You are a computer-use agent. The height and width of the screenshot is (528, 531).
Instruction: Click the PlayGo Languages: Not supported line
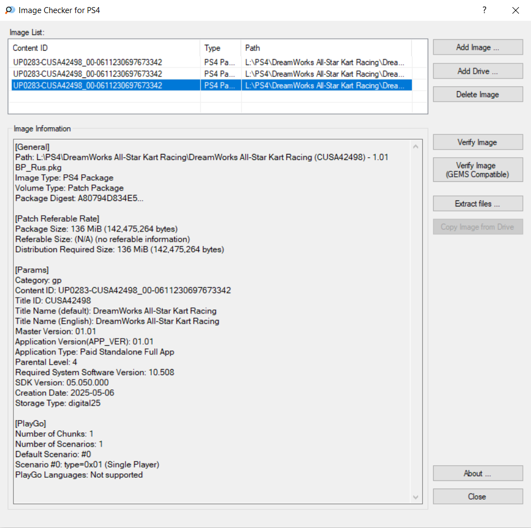[x=79, y=475]
